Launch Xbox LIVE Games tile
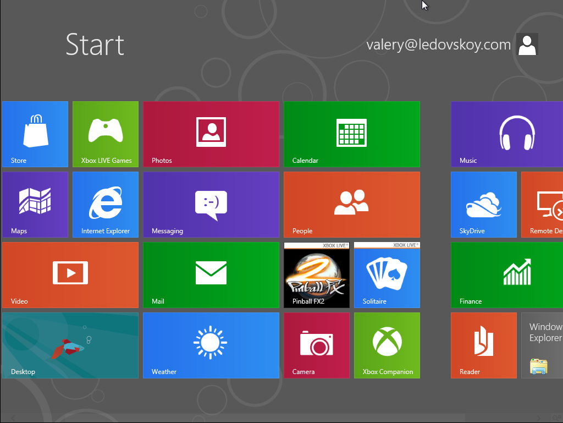 106,134
